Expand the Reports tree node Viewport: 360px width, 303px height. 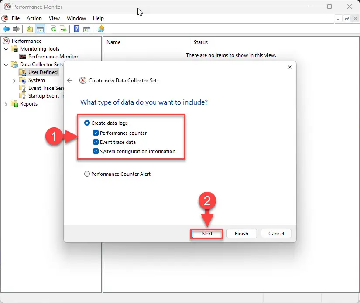[6, 104]
